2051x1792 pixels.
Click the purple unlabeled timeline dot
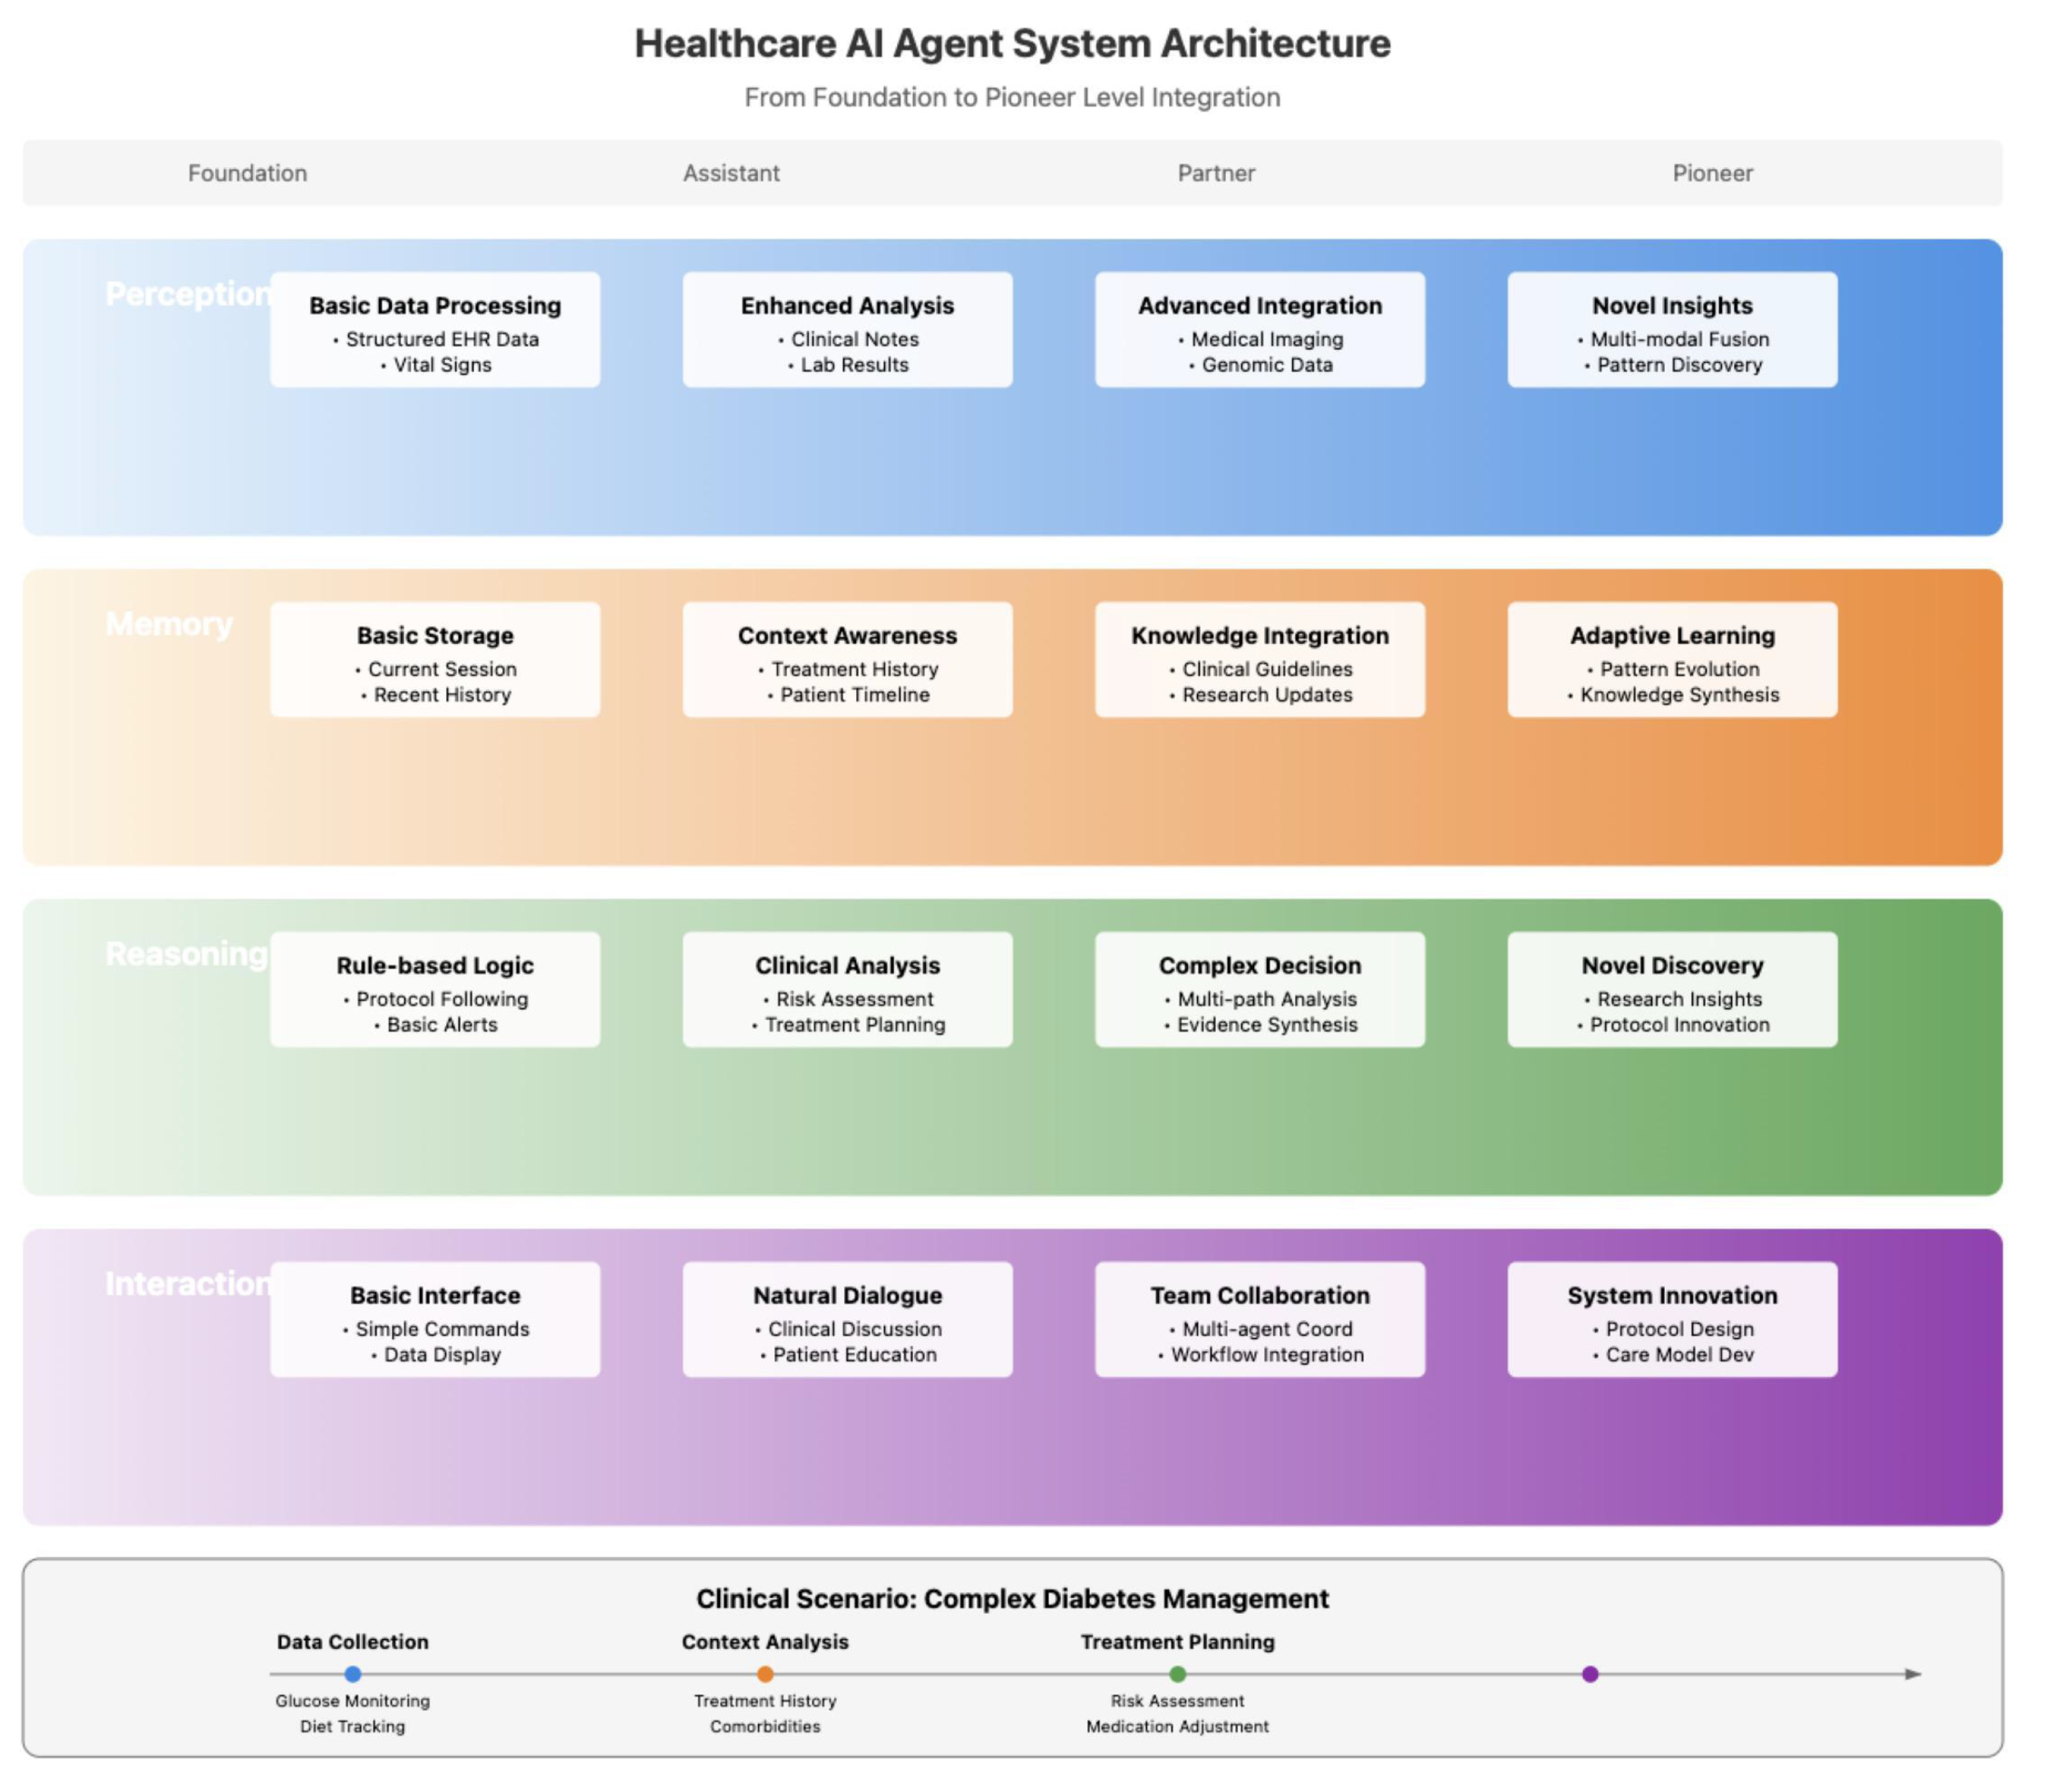pos(1590,1673)
